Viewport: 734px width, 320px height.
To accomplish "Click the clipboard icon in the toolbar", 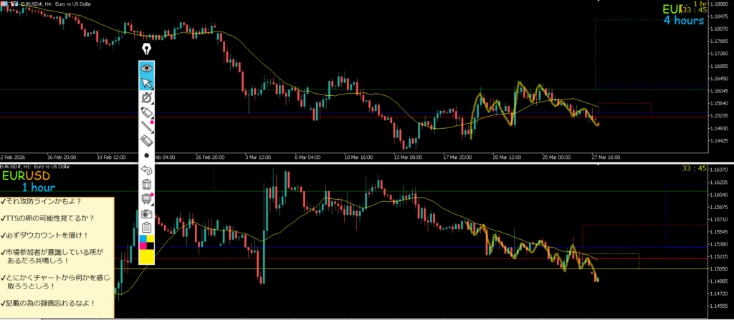I will (x=147, y=226).
